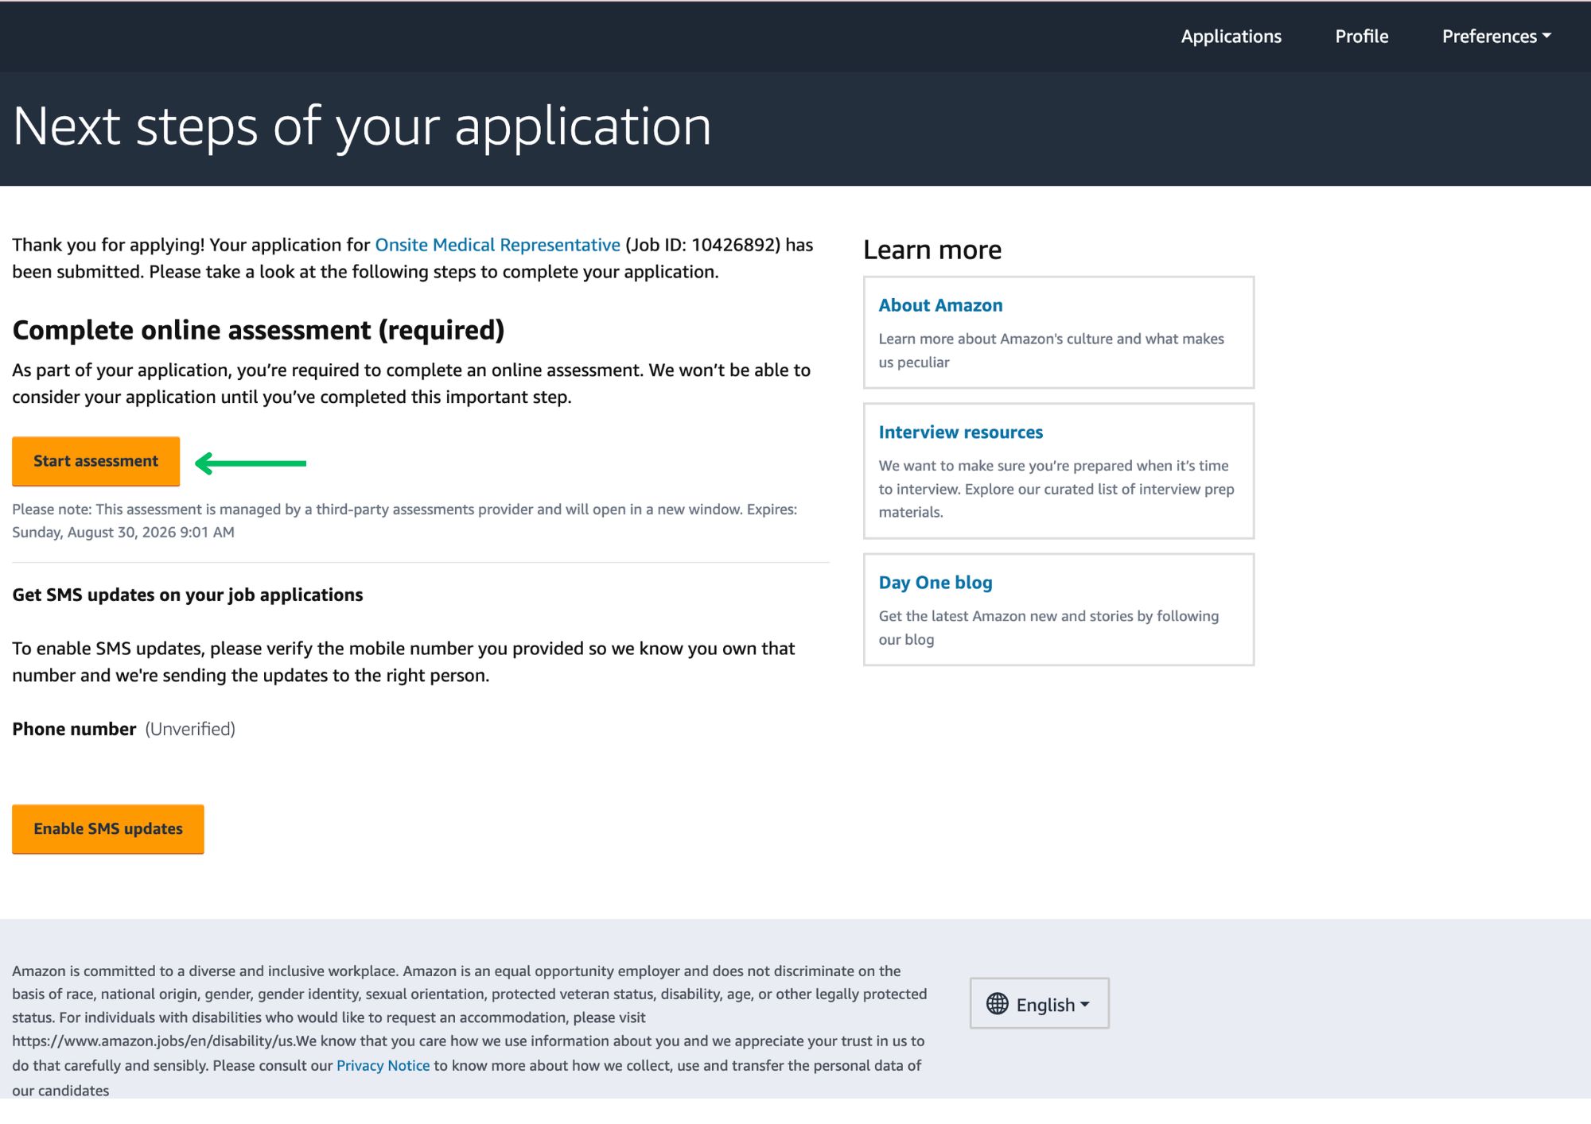Open the Day One blog link
1591x1124 pixels.
936,583
